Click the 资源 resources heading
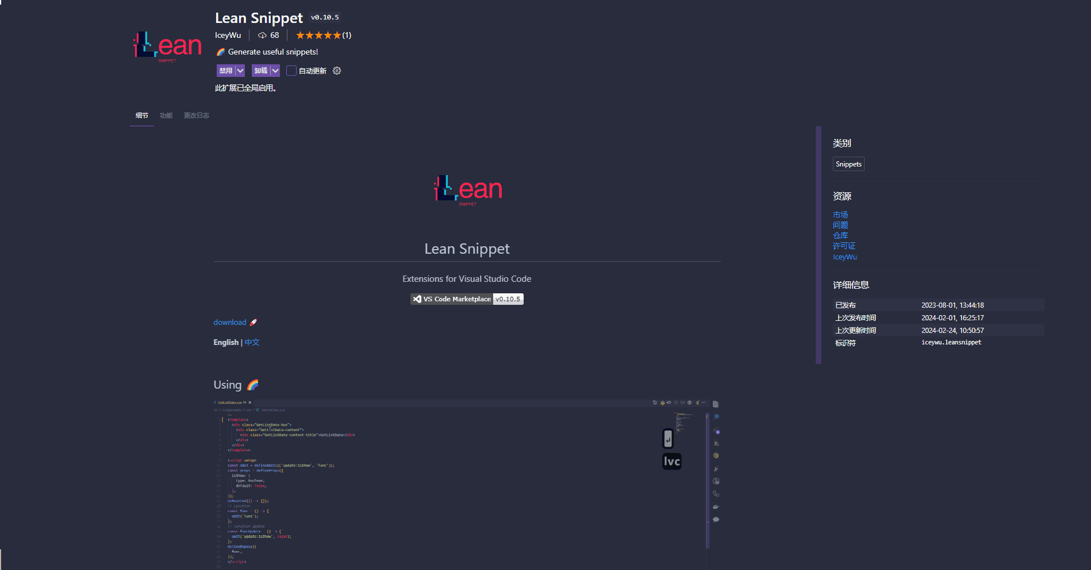Viewport: 1091px width, 570px height. pos(842,196)
